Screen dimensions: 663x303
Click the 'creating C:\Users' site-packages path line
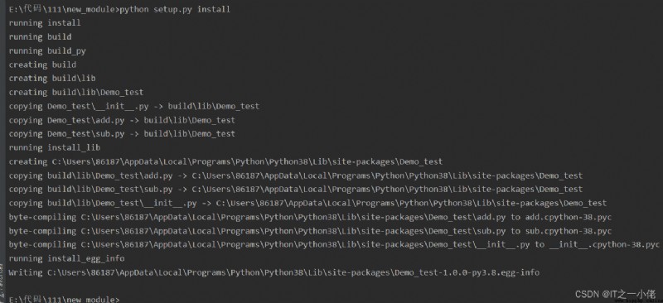[225, 161]
